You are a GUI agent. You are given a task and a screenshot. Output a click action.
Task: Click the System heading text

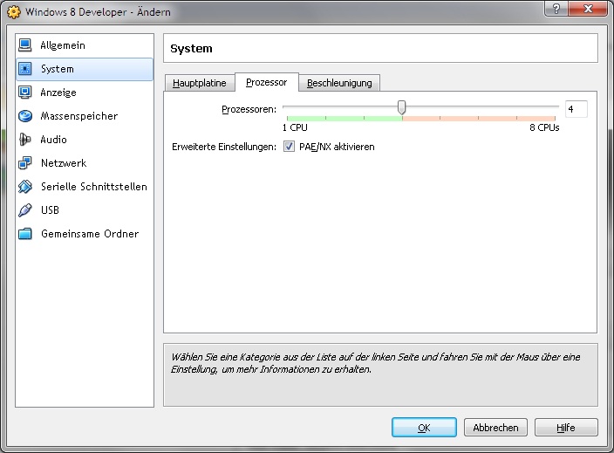coord(191,49)
